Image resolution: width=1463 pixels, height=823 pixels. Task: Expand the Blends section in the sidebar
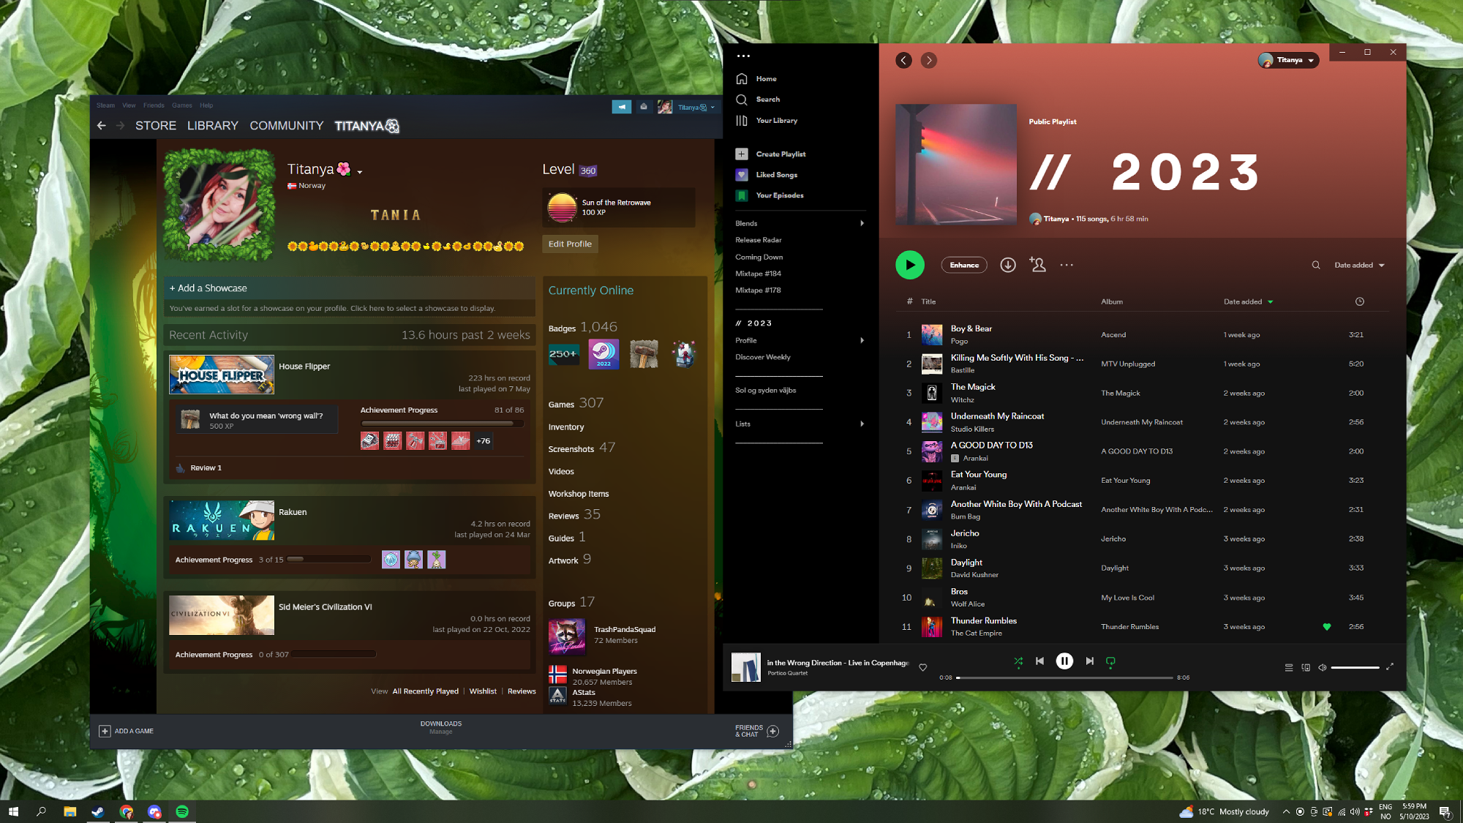click(x=862, y=223)
